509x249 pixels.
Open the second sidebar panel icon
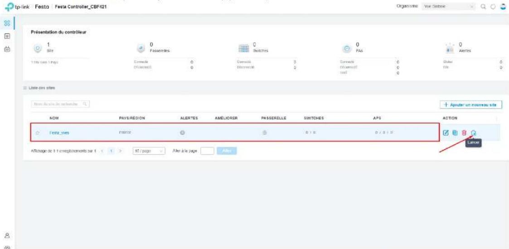click(6, 36)
